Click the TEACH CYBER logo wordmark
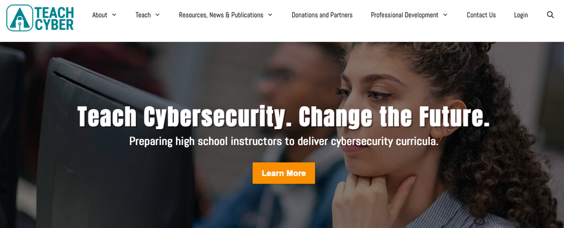This screenshot has width=564, height=228. point(54,18)
